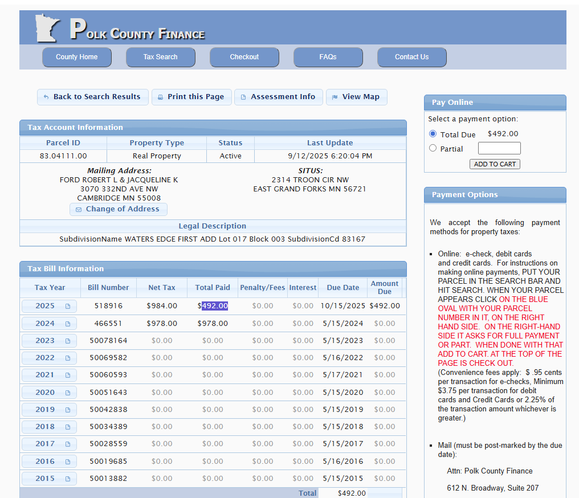Click the View Map flag icon
The height and width of the screenshot is (498, 579).
[x=335, y=97]
